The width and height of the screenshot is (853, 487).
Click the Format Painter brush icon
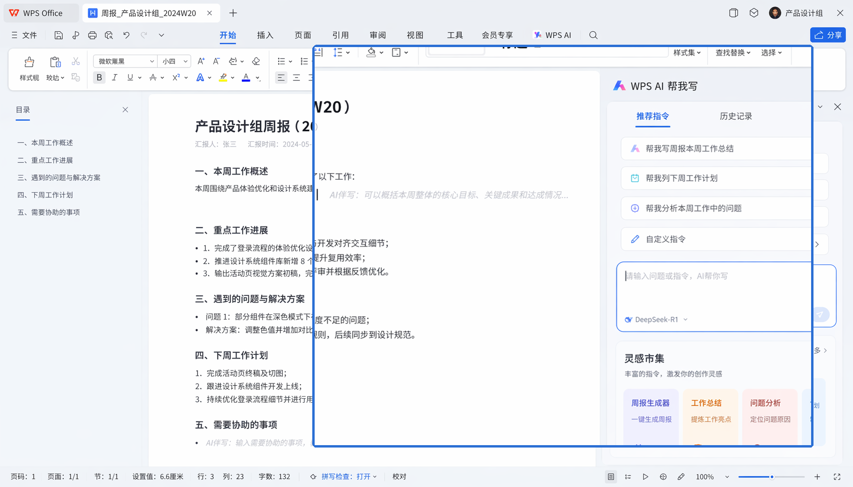29,62
